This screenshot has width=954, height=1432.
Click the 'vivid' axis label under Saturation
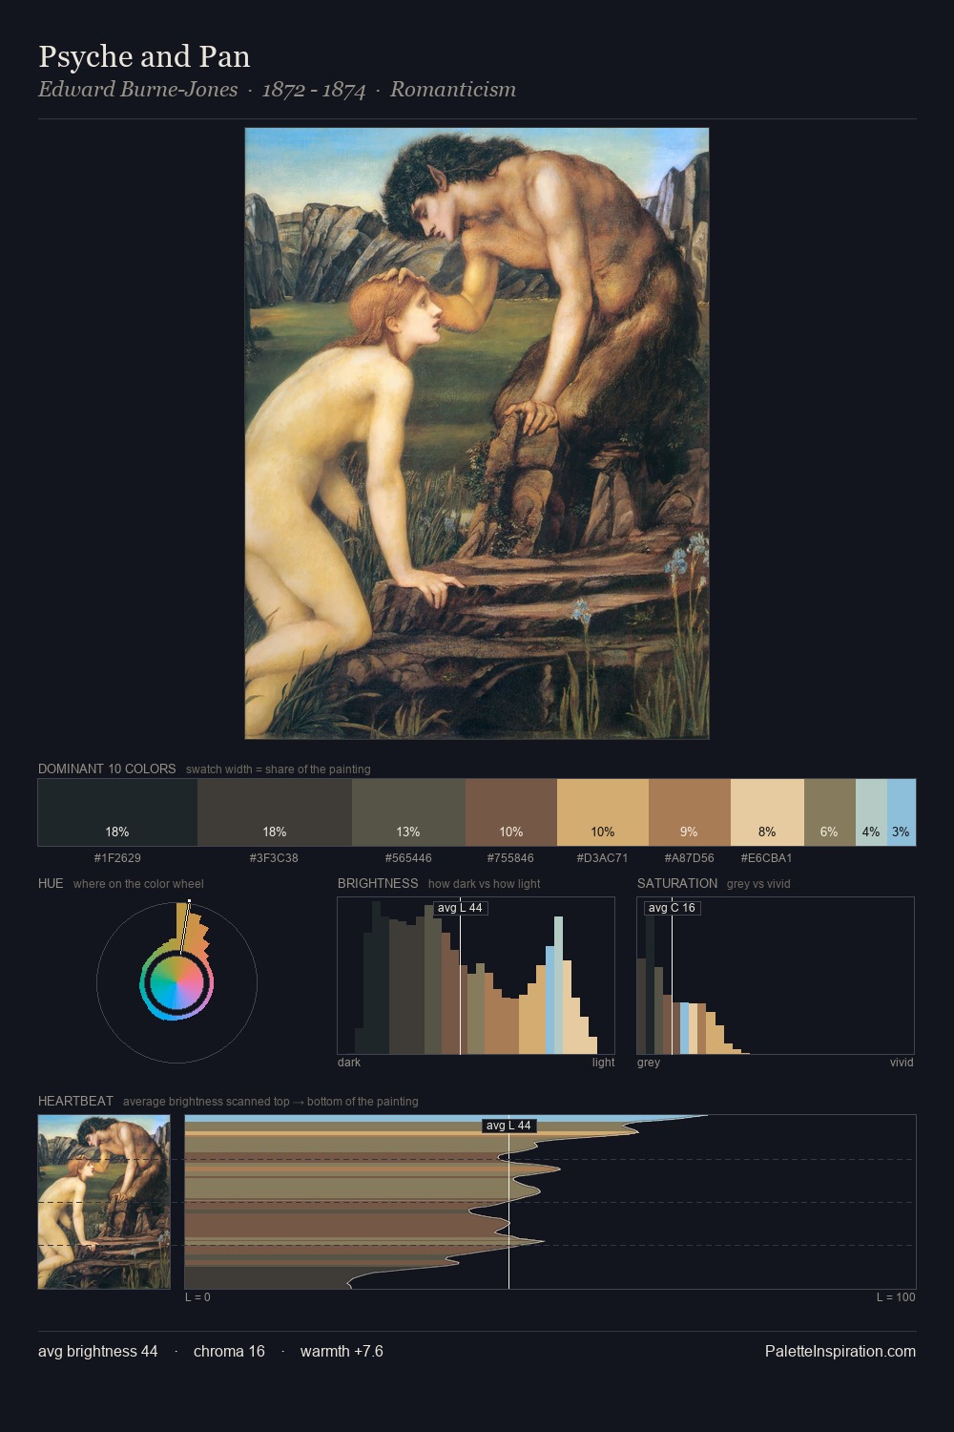point(902,1062)
